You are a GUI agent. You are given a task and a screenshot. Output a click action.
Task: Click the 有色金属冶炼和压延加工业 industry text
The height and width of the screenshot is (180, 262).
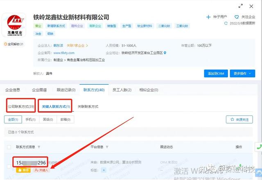(86, 60)
